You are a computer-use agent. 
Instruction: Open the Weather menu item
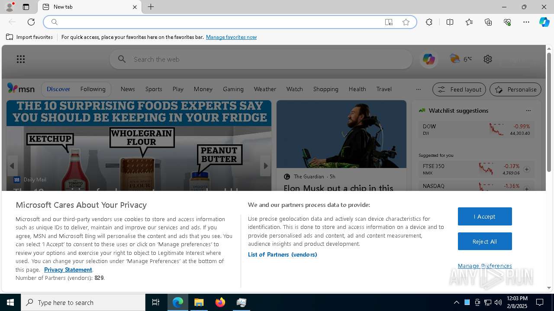tap(265, 89)
